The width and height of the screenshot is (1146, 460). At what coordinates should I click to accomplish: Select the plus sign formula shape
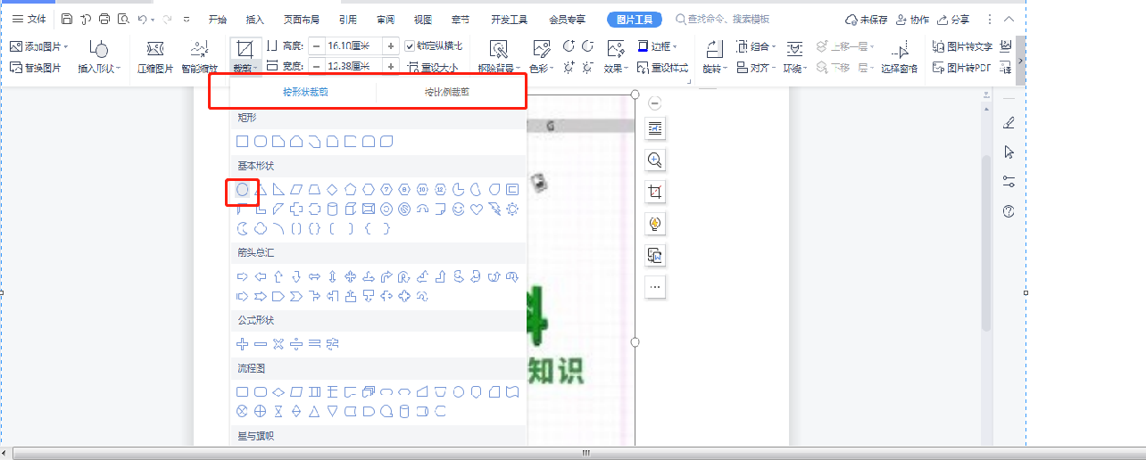coord(242,343)
